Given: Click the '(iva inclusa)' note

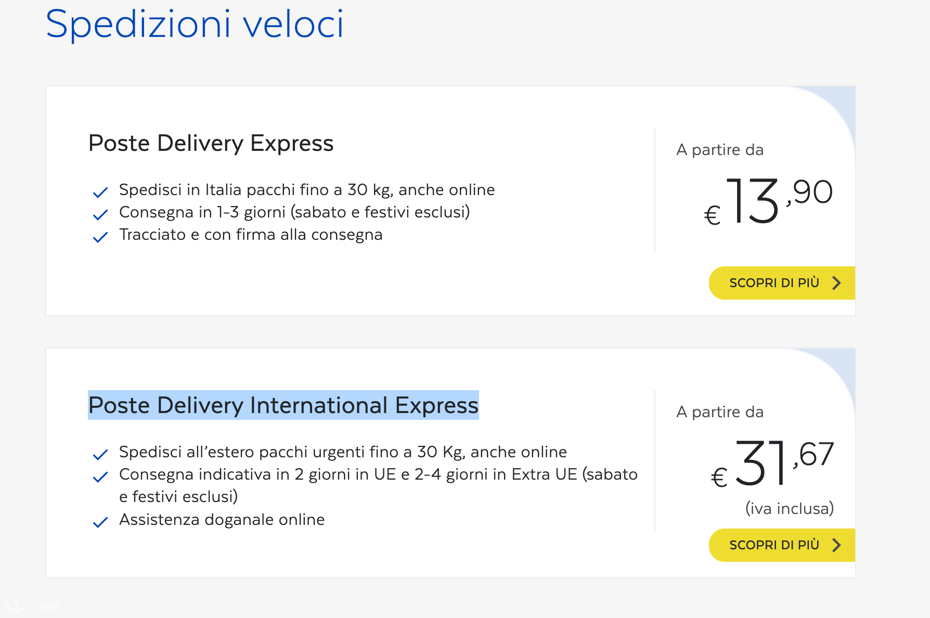Looking at the screenshot, I should 789,508.
